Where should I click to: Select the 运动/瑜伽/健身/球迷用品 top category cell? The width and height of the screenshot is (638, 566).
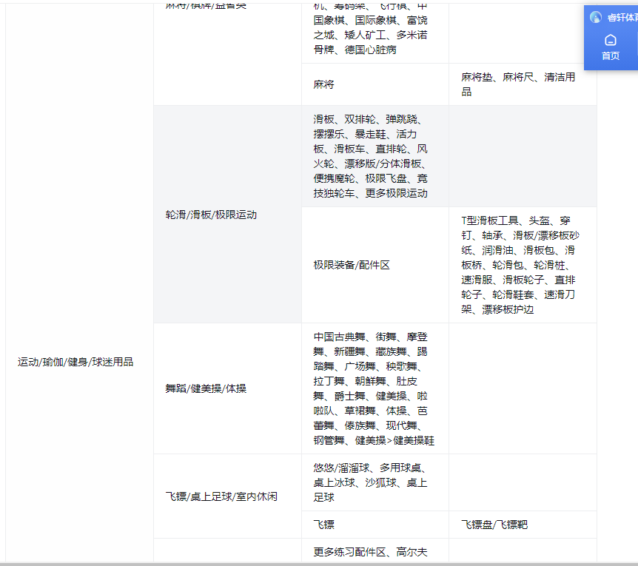[x=75, y=362]
